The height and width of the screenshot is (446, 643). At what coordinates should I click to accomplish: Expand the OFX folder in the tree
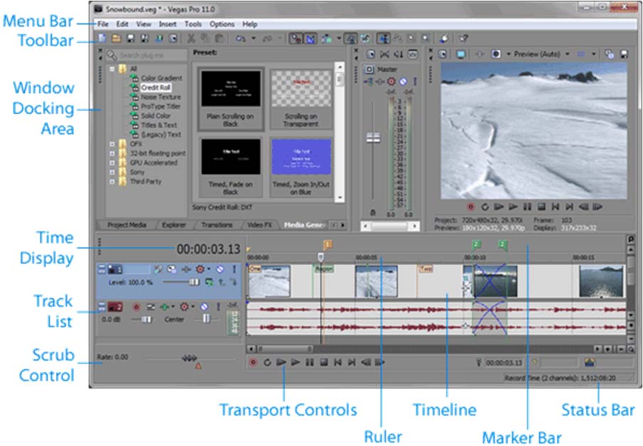tap(112, 144)
